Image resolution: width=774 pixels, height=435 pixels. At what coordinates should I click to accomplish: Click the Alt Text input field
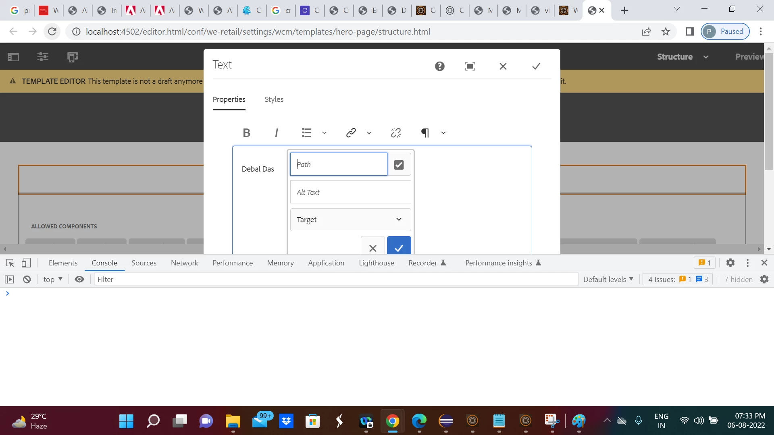pyautogui.click(x=350, y=192)
